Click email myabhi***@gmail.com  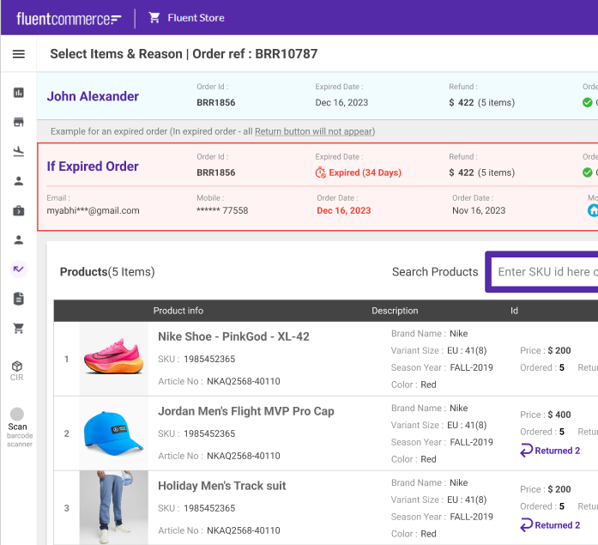[93, 210]
